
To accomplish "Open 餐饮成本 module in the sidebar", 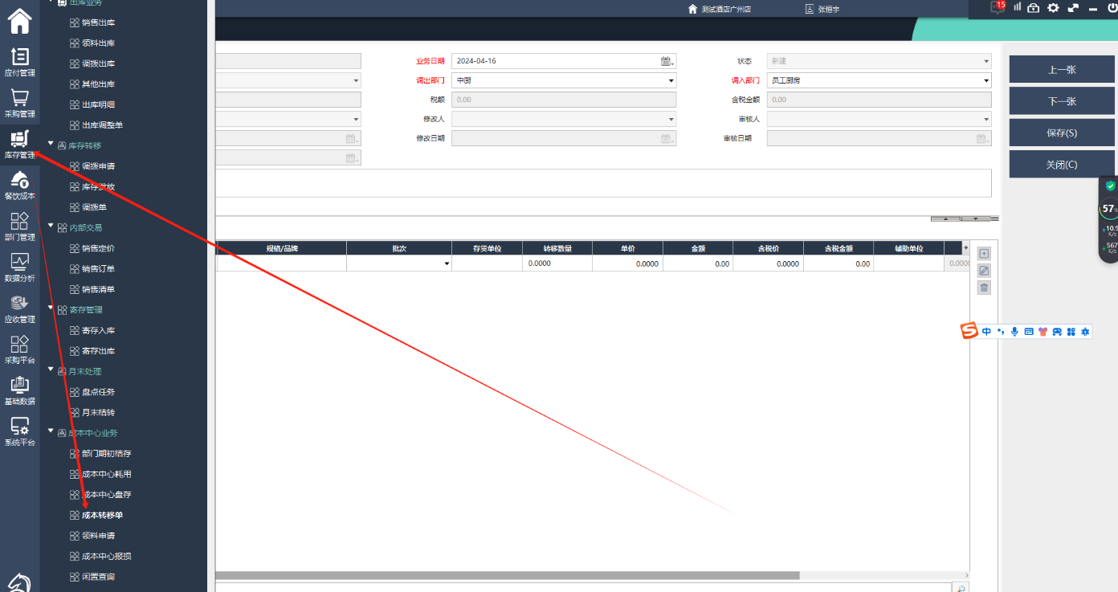I will point(19,181).
